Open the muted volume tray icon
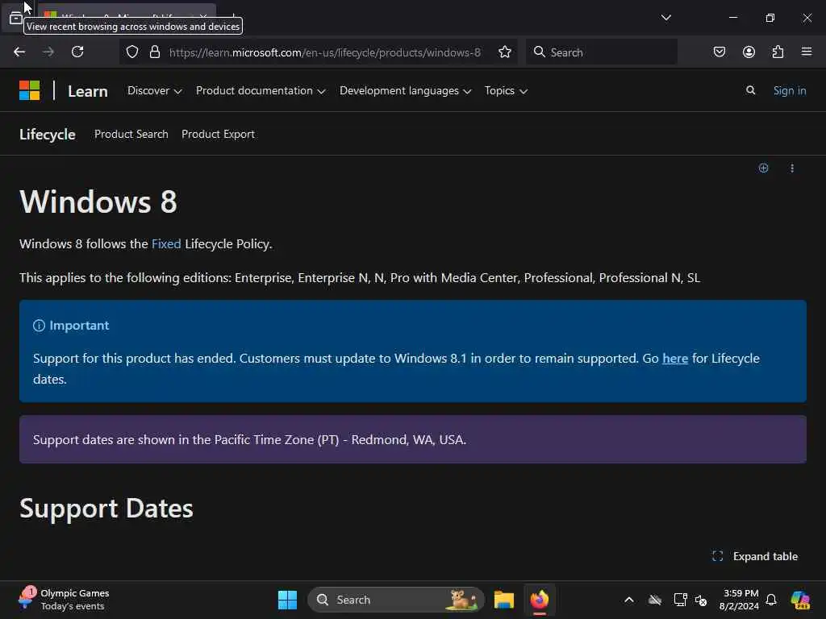Viewport: 826px width, 619px height. pyautogui.click(x=701, y=600)
